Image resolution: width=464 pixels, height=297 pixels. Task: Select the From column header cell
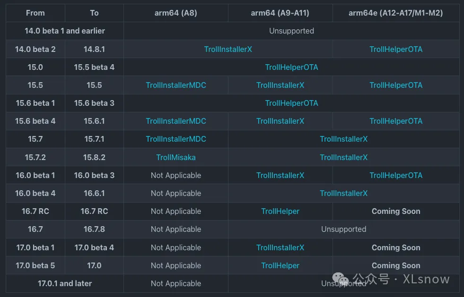[x=35, y=13]
